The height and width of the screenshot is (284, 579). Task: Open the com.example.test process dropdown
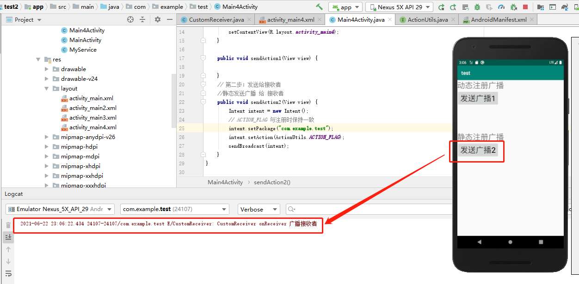pyautogui.click(x=174, y=209)
